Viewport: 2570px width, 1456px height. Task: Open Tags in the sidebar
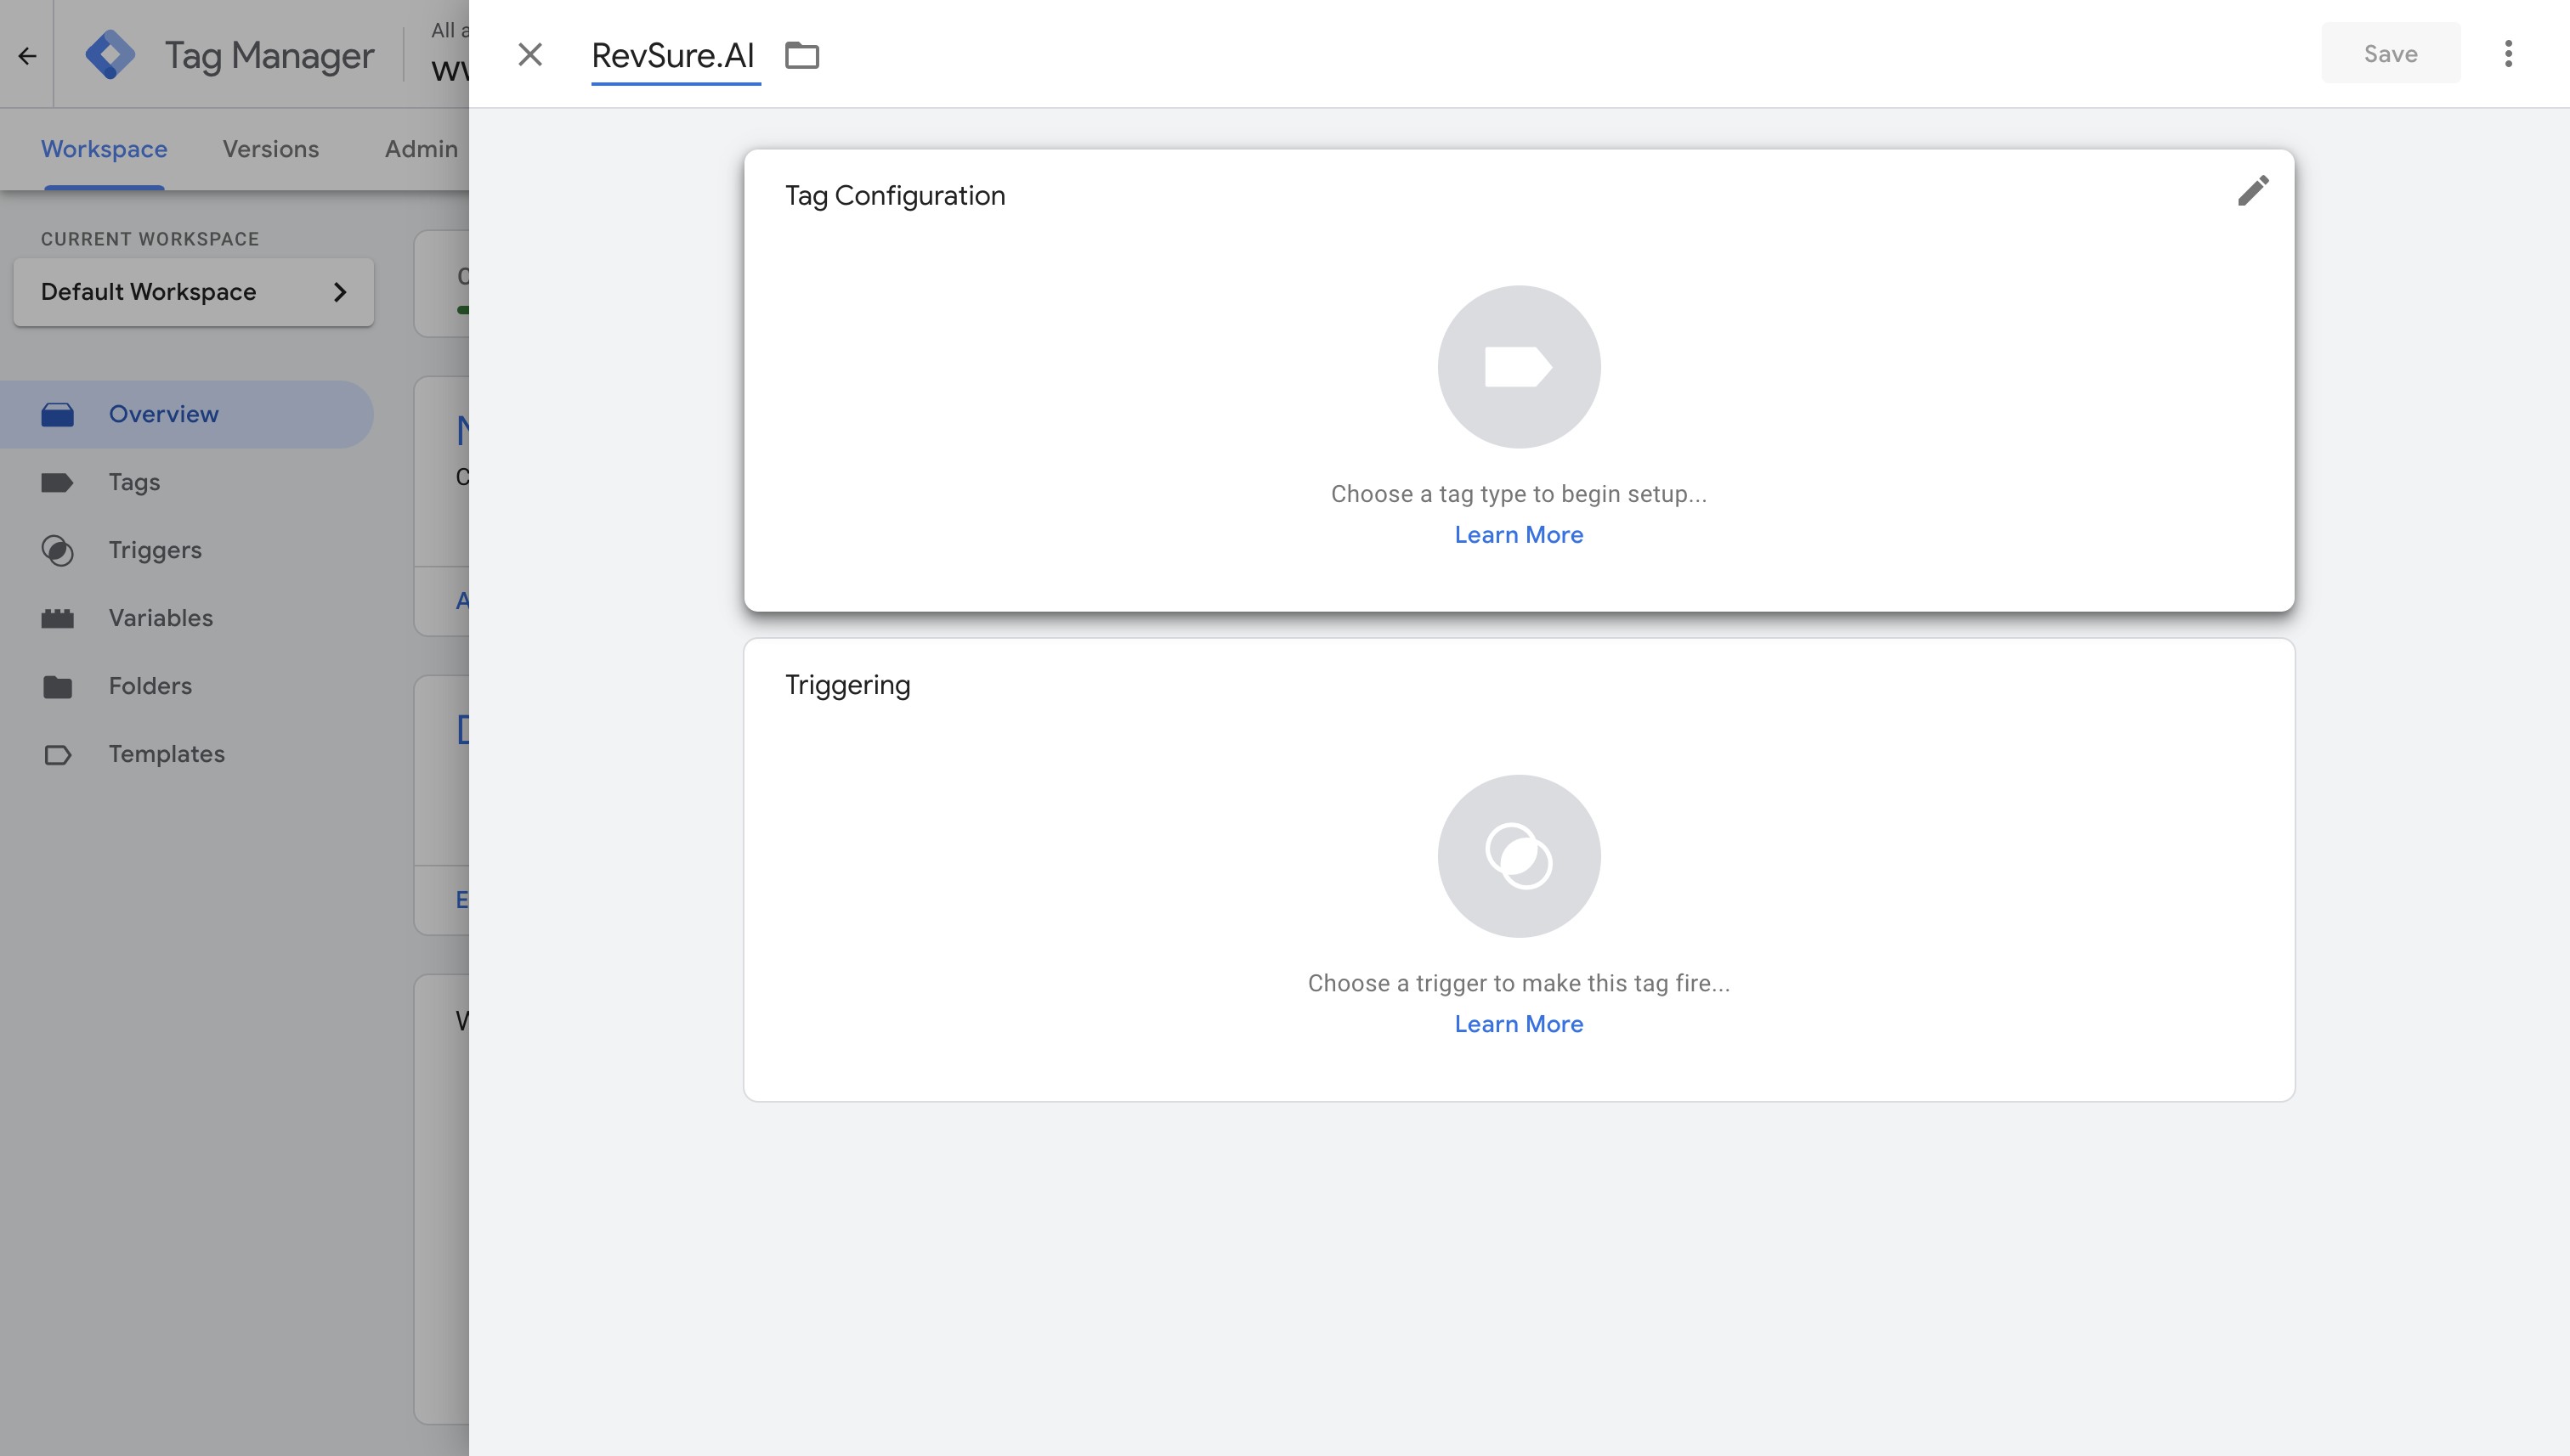click(134, 482)
